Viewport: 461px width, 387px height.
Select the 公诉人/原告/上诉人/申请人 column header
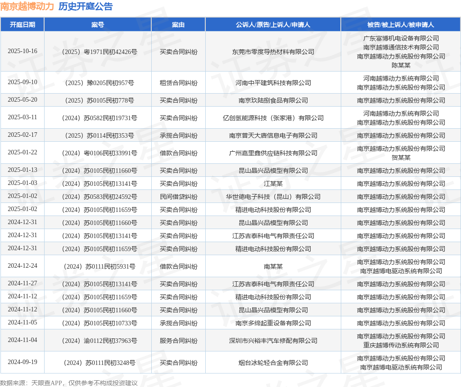273,25
